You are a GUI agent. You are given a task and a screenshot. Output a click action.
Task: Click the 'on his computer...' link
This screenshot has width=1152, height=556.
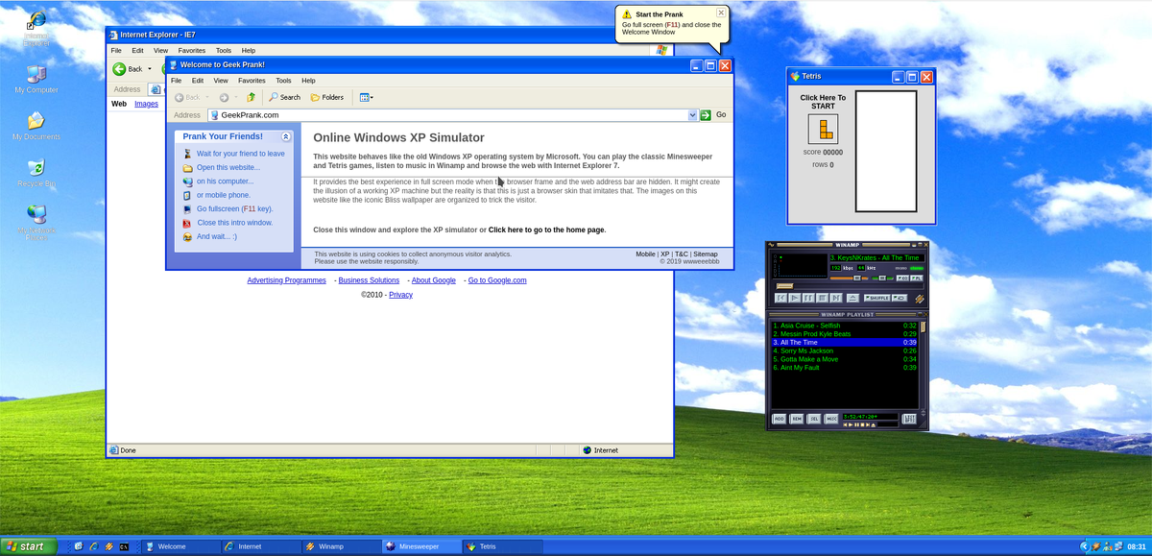pyautogui.click(x=226, y=181)
